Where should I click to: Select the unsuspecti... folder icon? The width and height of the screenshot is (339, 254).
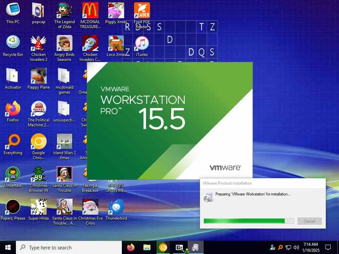click(65, 111)
